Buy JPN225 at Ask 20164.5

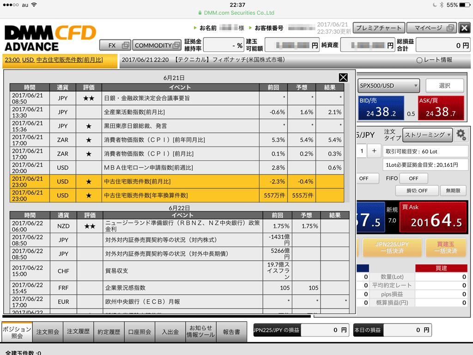click(432, 217)
